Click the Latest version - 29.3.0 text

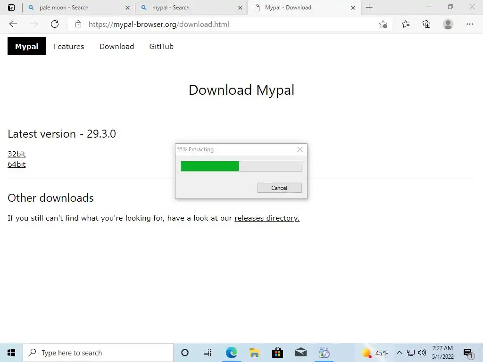tap(62, 134)
